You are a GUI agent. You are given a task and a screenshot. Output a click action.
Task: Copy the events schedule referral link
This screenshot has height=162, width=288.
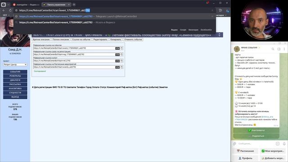pyautogui.click(x=121, y=67)
